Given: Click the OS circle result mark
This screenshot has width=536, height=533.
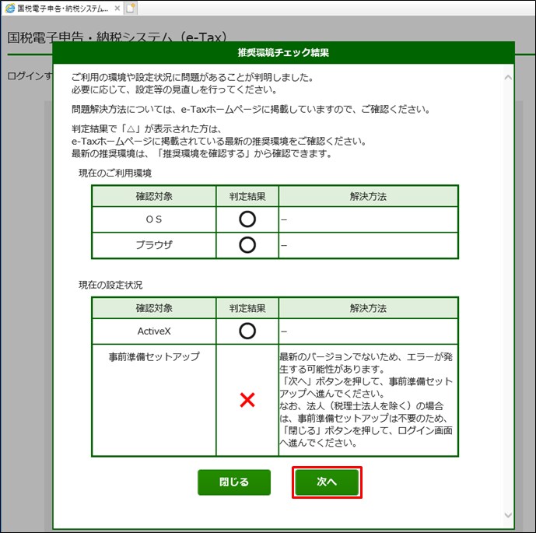Looking at the screenshot, I should pyautogui.click(x=247, y=219).
